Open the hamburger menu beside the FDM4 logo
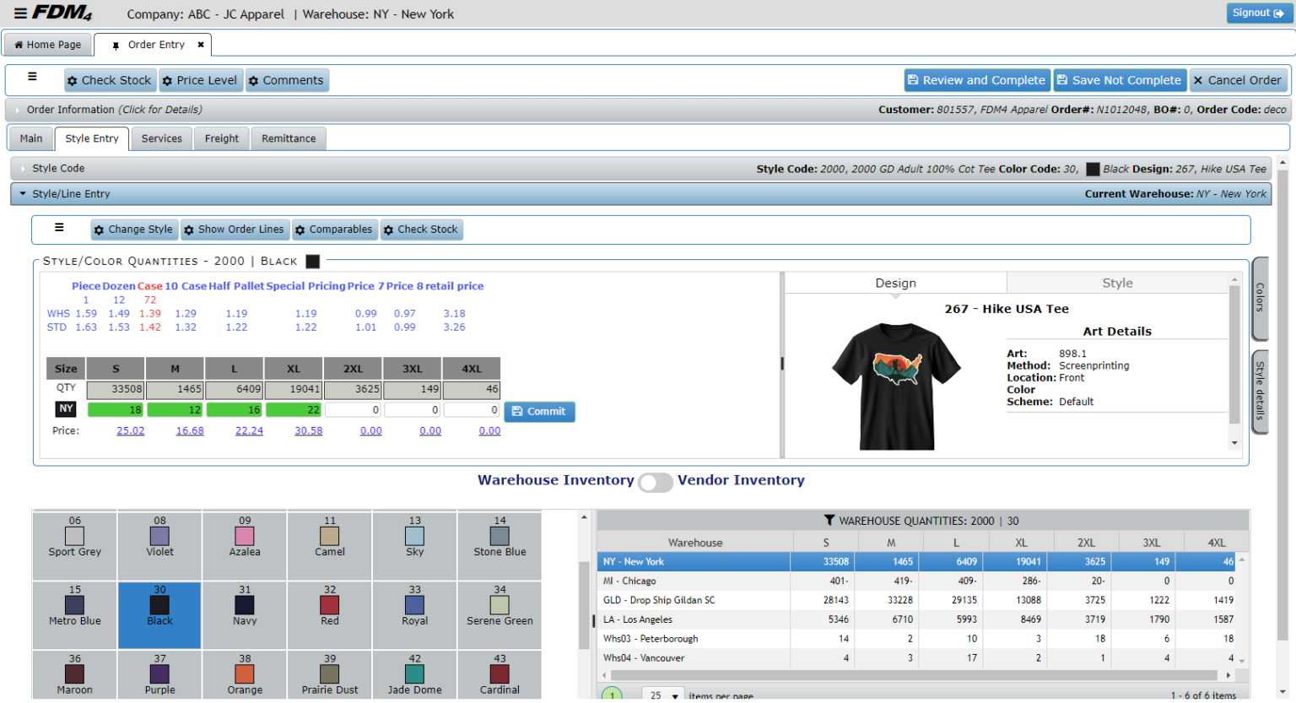Image resolution: width=1296 pixels, height=703 pixels. [22, 13]
